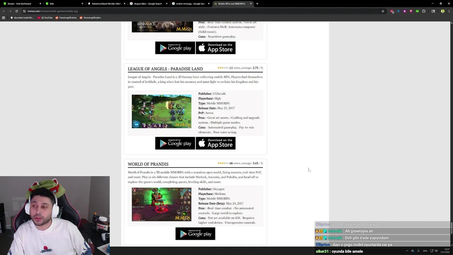
Task: Go back to the previous page
Action: click(x=4, y=11)
